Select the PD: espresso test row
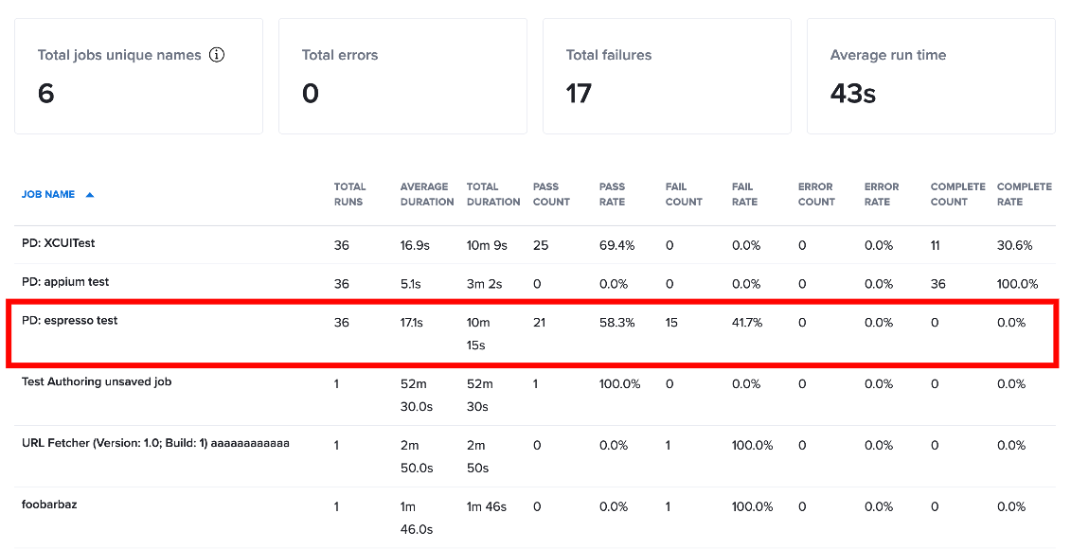Screen dimensions: 1071x549 tap(533, 333)
